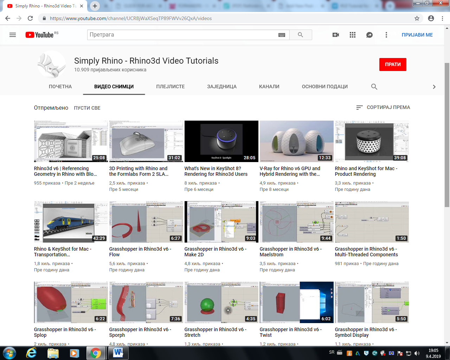Click the browser address bar URL
This screenshot has width=450, height=360.
point(131,18)
